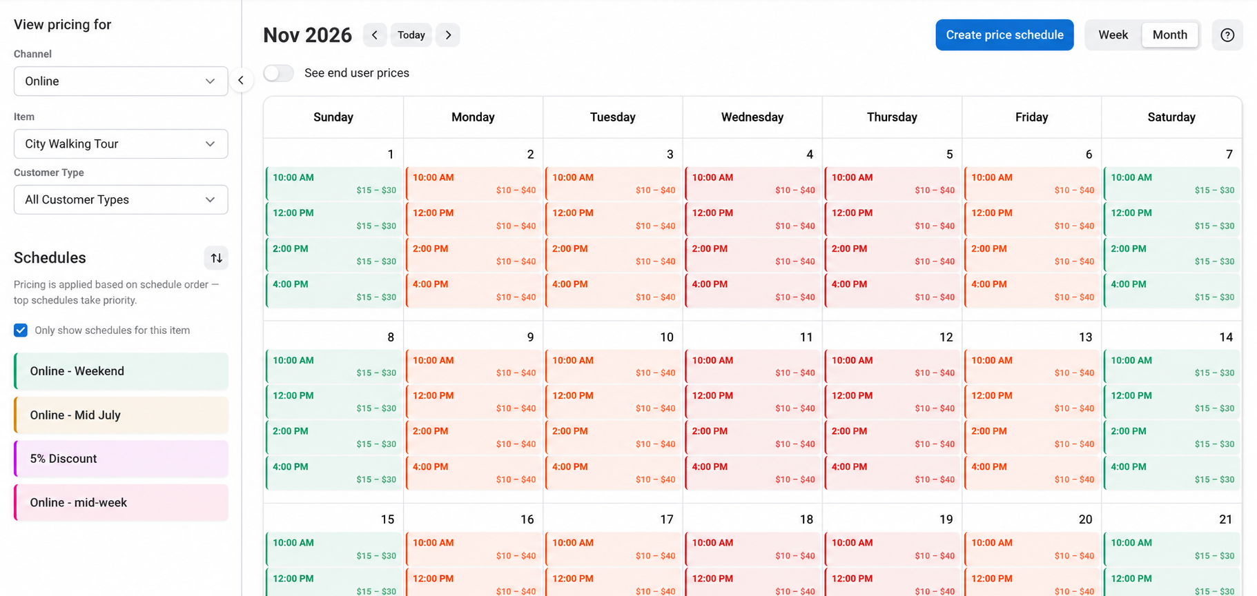The height and width of the screenshot is (596, 1257).
Task: Open the 12:00 PM slot on Saturday the 14th
Action: pyautogui.click(x=1172, y=402)
